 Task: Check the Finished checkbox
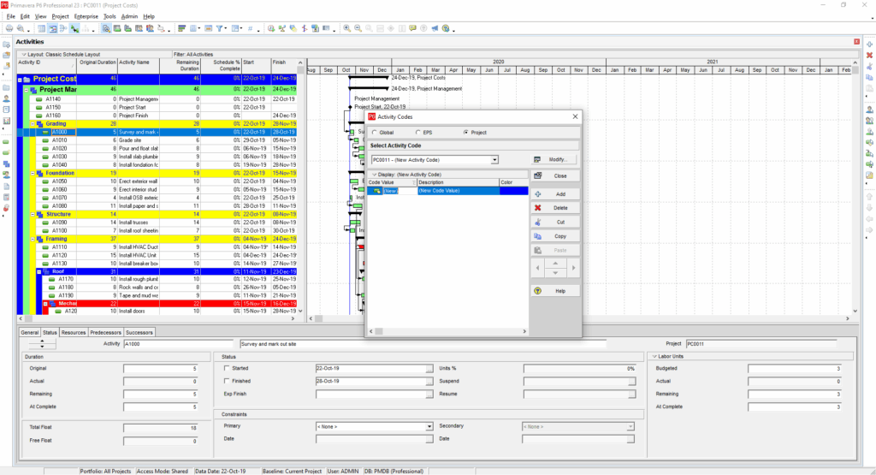[x=226, y=381]
